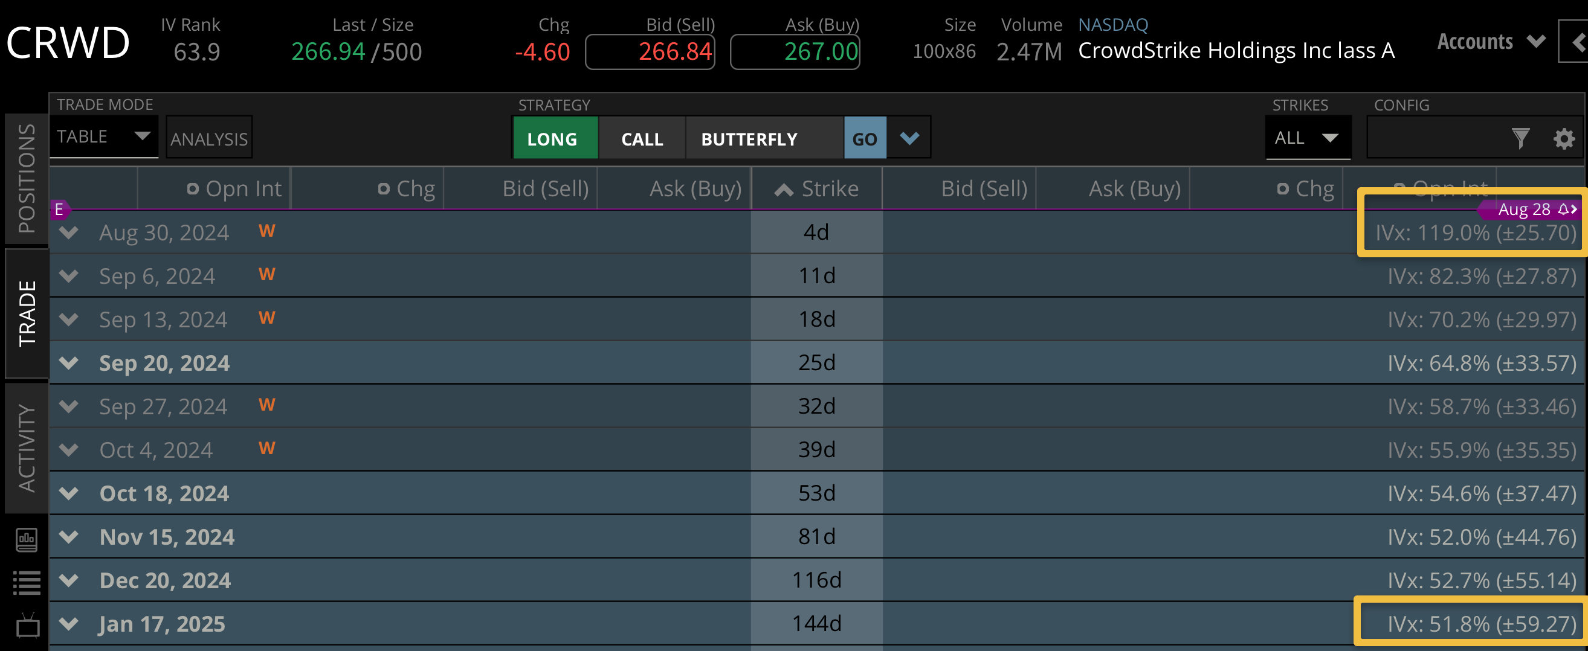
Task: Open the TABLE trade mode dropdown
Action: (x=103, y=136)
